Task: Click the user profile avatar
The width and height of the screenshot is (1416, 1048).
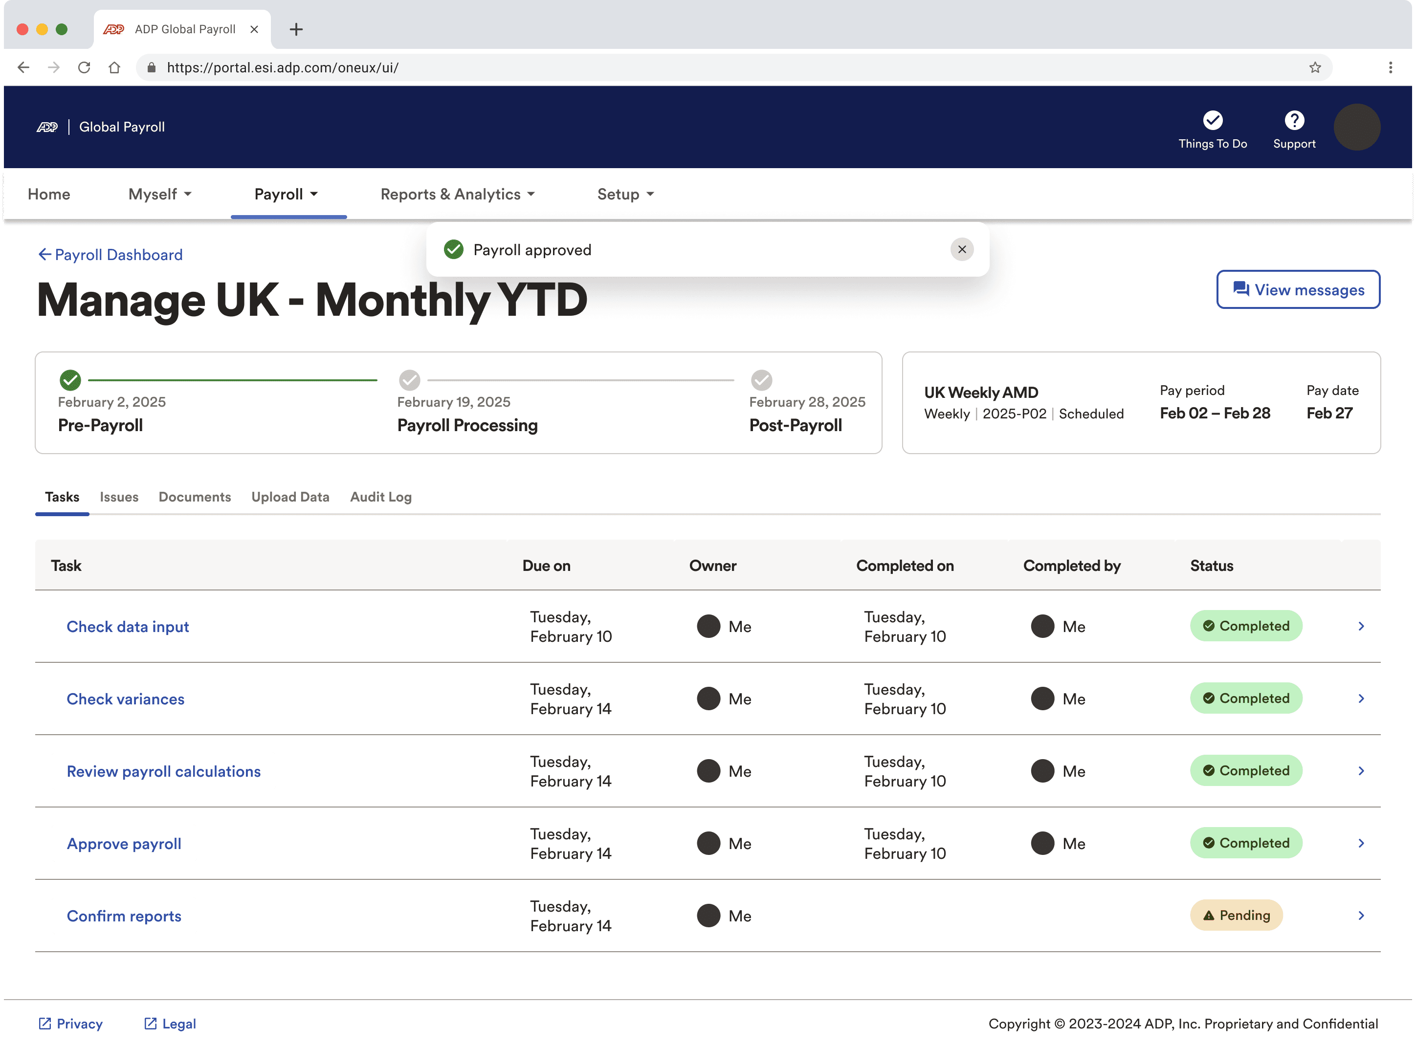Action: tap(1356, 127)
